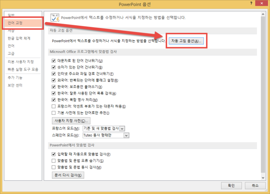Open the 보안 센터 category
The height and width of the screenshot is (194, 270).
pyautogui.click(x=15, y=85)
